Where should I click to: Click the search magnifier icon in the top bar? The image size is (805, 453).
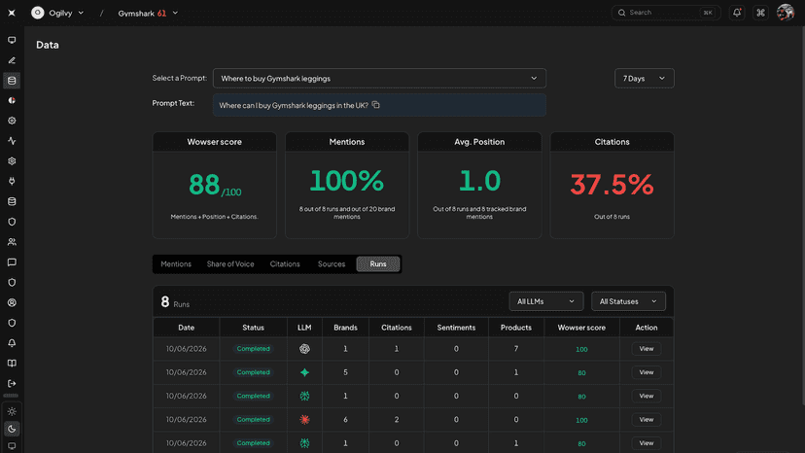click(x=621, y=13)
